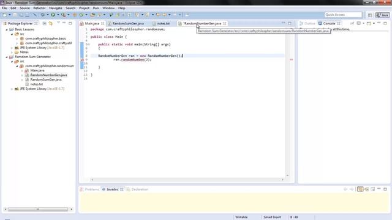Run the program with green Run button
This screenshot has width=392, height=220.
[53, 15]
